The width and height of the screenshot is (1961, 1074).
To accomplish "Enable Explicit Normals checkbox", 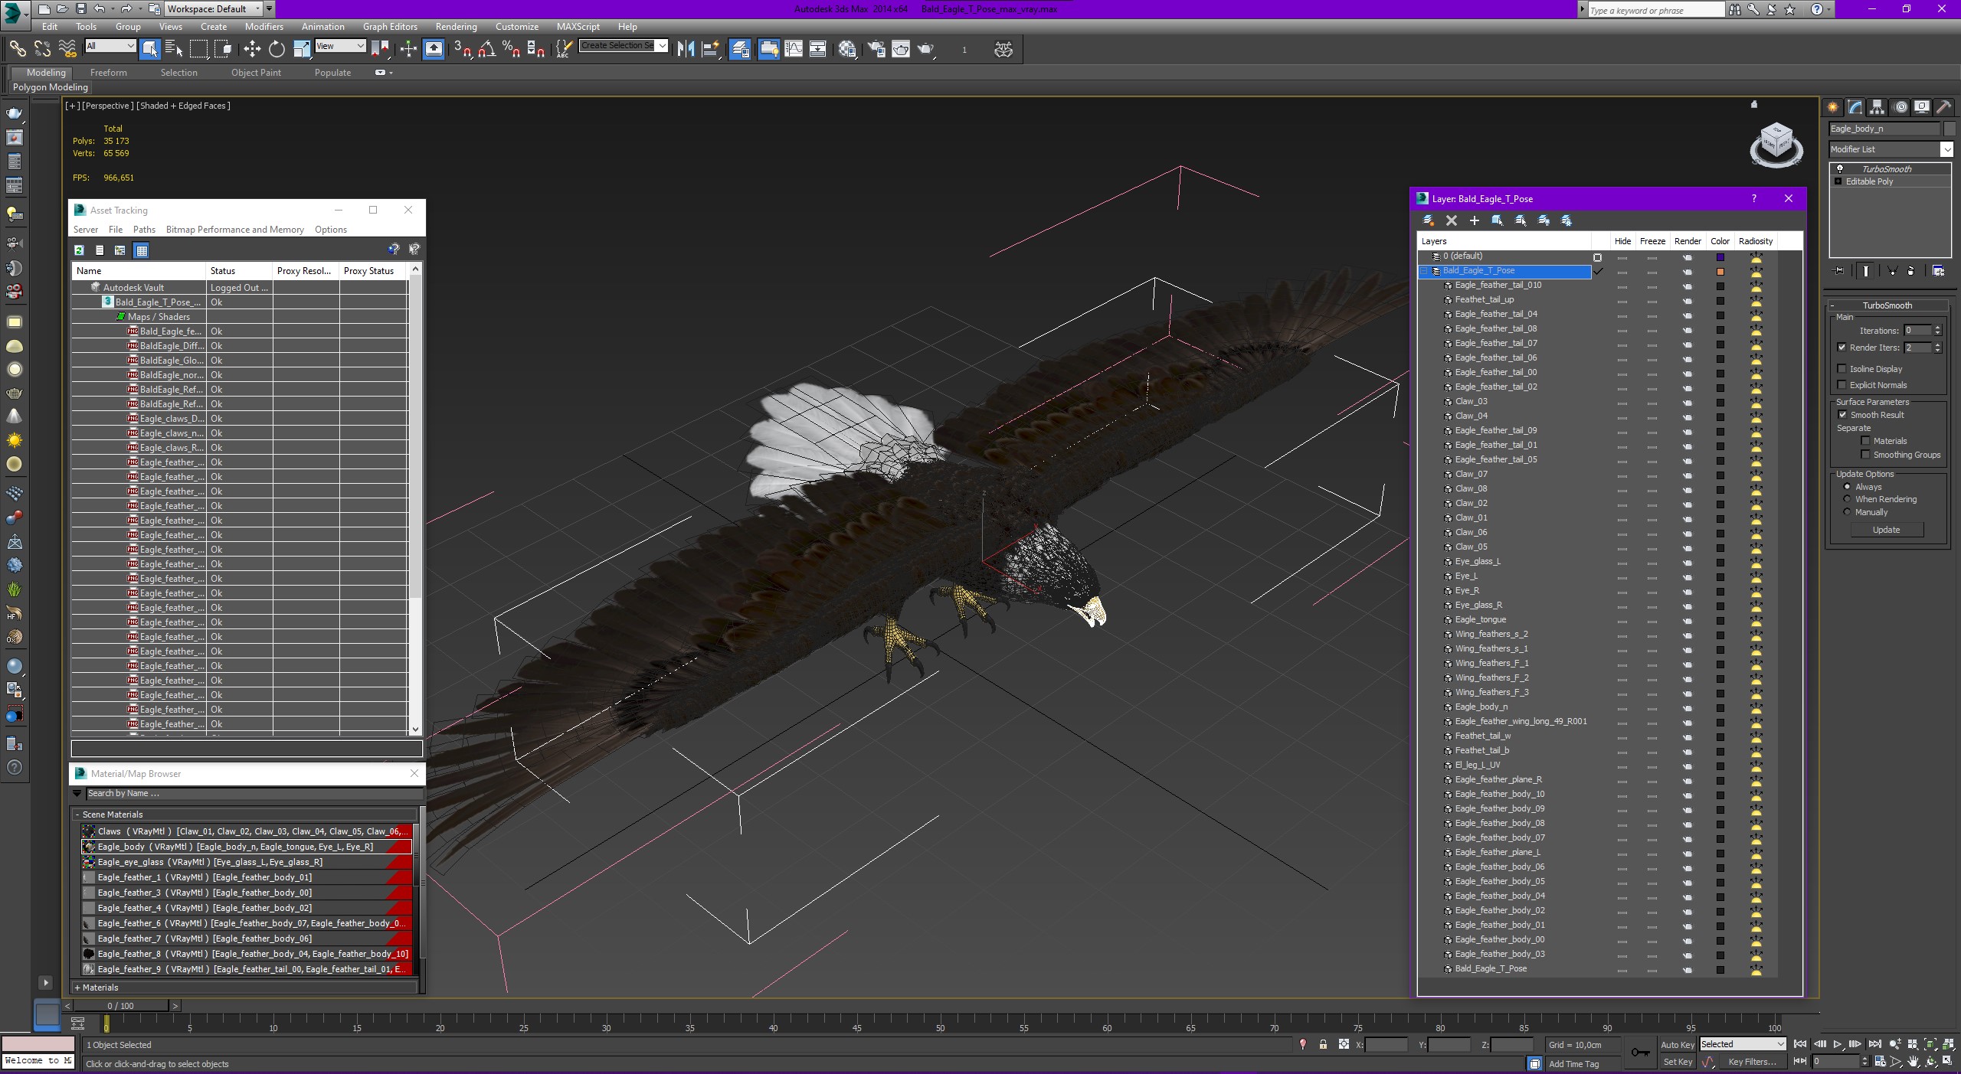I will point(1842,385).
